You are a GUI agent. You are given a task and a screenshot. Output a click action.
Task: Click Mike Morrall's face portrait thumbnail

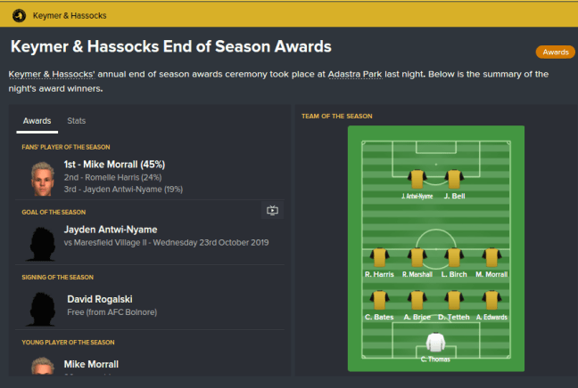pyautogui.click(x=40, y=178)
